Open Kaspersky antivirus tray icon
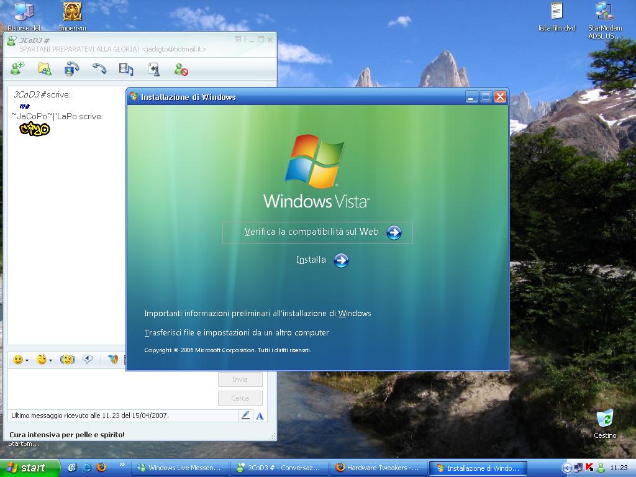The width and height of the screenshot is (636, 477). click(590, 468)
